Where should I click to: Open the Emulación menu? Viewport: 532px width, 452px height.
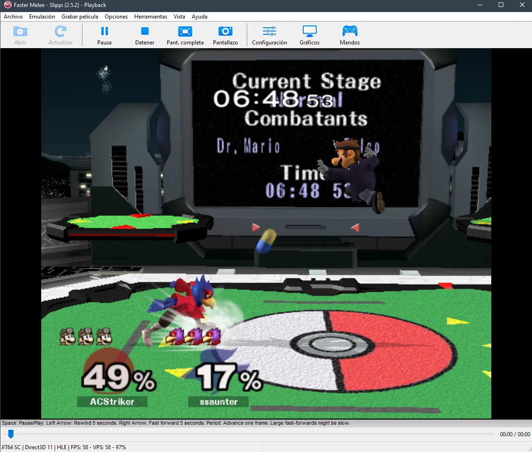(42, 17)
